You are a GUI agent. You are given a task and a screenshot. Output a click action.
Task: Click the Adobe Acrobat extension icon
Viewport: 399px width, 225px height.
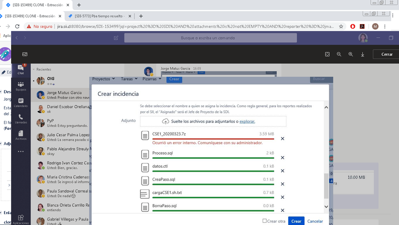tap(362, 26)
